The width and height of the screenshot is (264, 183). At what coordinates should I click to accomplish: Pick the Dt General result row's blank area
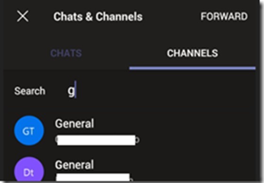pyautogui.click(x=196, y=169)
